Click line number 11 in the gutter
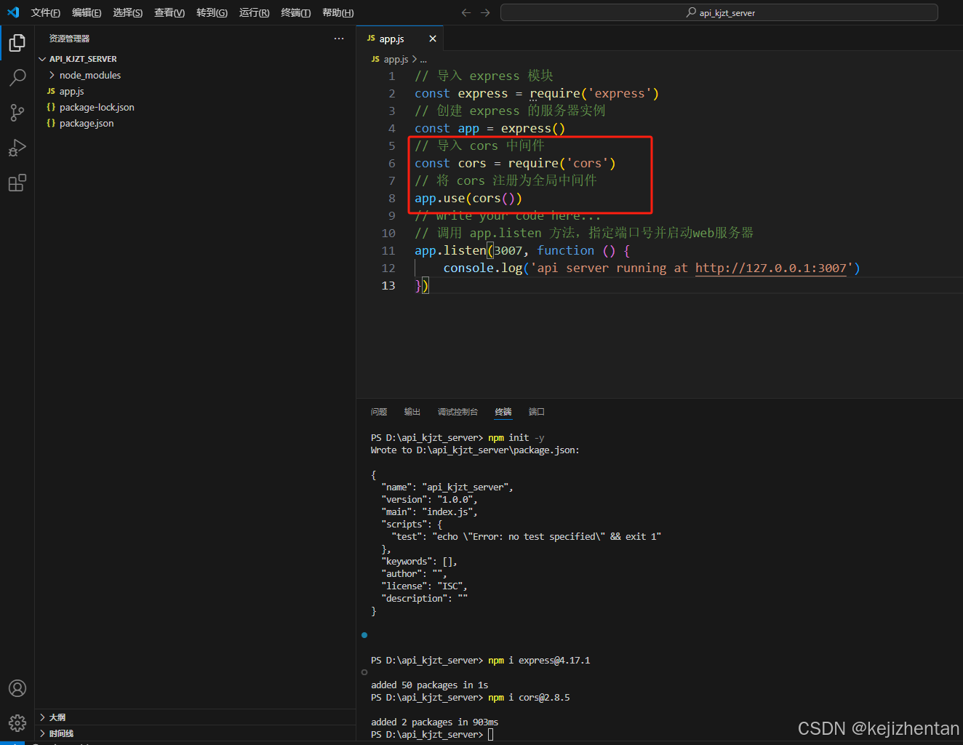Screen dimensions: 963x745 tap(388, 250)
